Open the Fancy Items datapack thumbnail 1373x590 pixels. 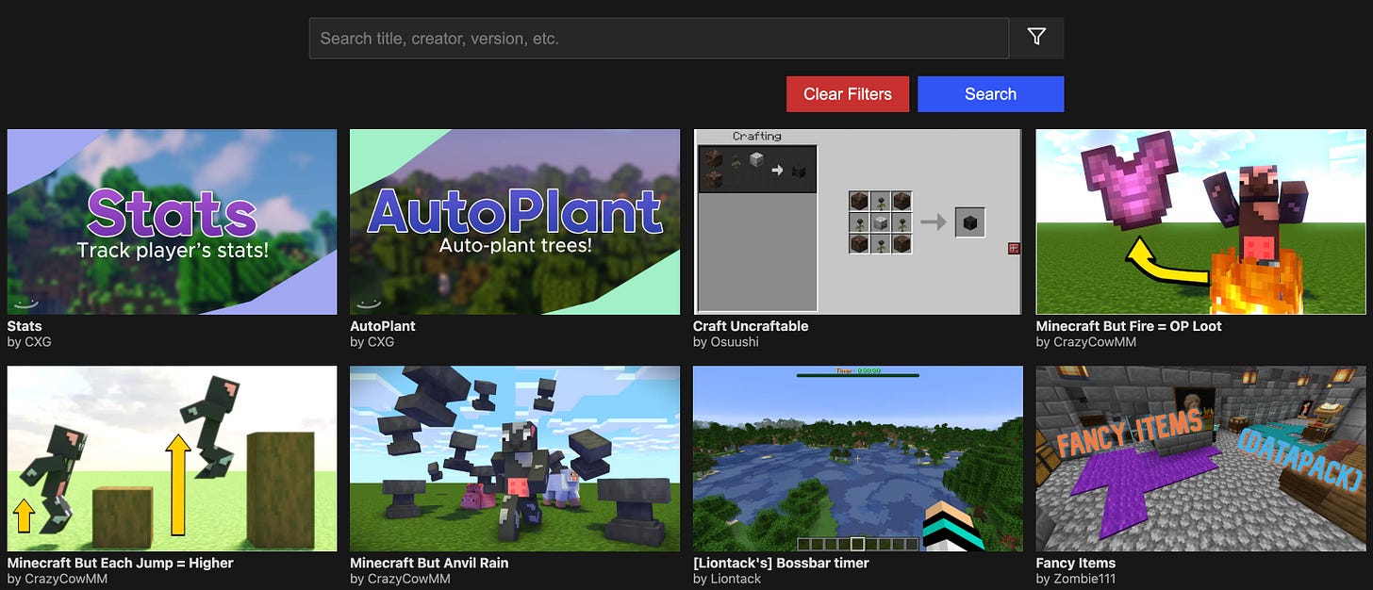pos(1200,459)
